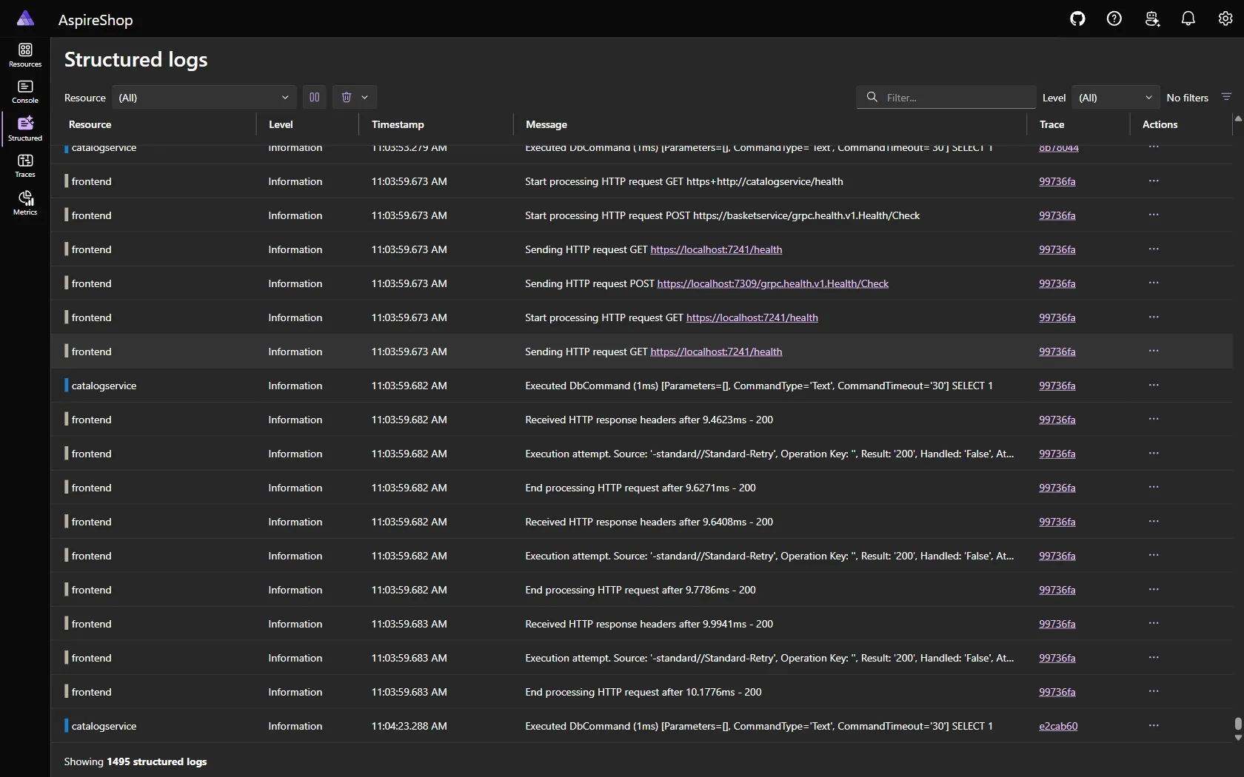Open localhost:7241/health link in Start processing row

click(x=752, y=317)
